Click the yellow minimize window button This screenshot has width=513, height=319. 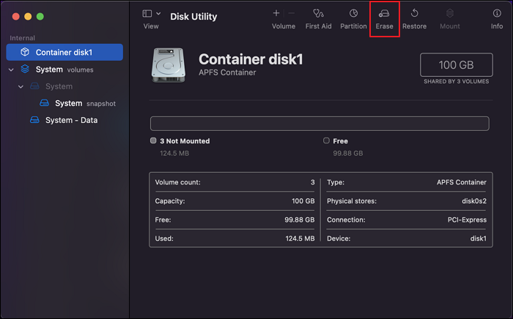coord(28,16)
